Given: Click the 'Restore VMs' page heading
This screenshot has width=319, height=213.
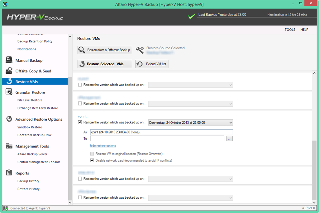Looking at the screenshot, I should [89, 39].
